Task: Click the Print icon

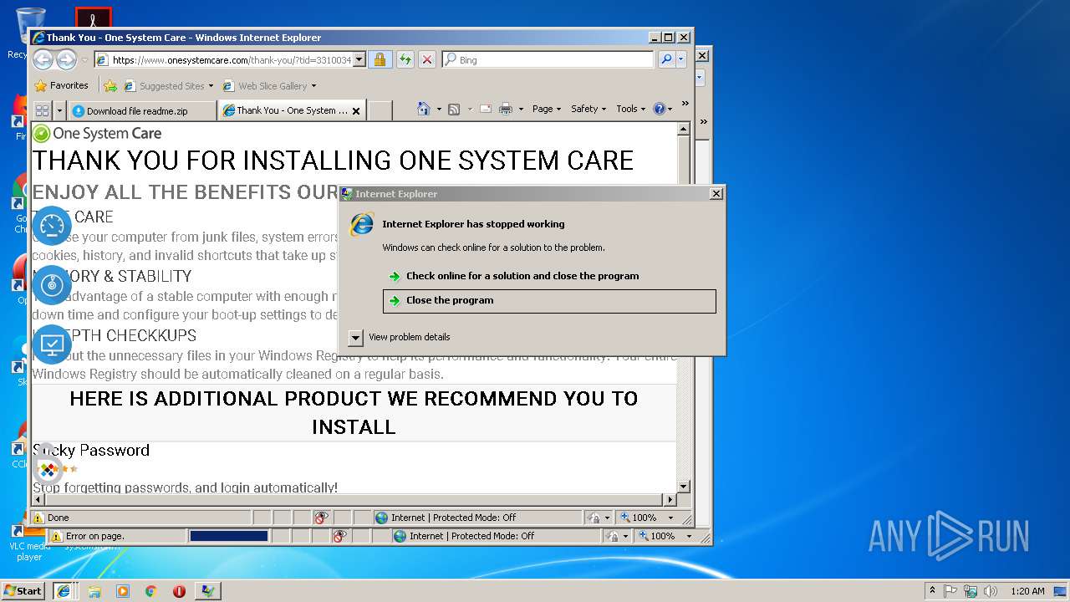Action: pyautogui.click(x=505, y=109)
